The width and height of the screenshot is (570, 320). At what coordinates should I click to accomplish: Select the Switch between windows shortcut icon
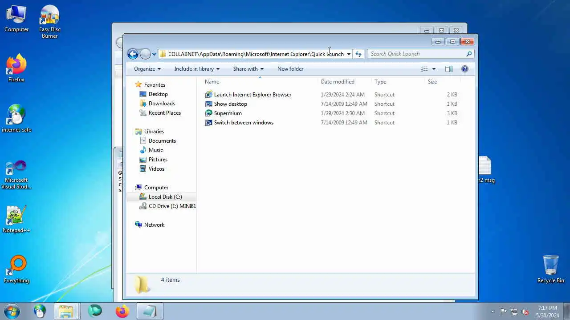208,123
